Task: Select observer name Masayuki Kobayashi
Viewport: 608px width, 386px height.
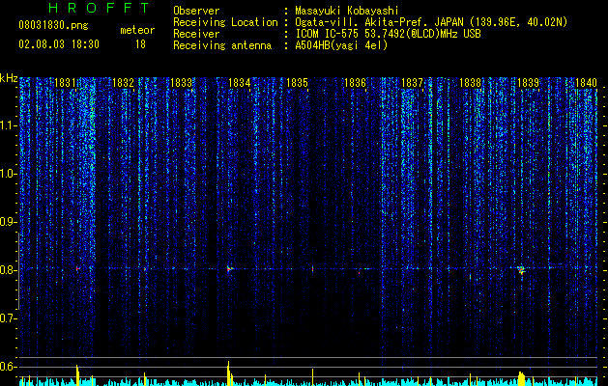Action: (347, 11)
